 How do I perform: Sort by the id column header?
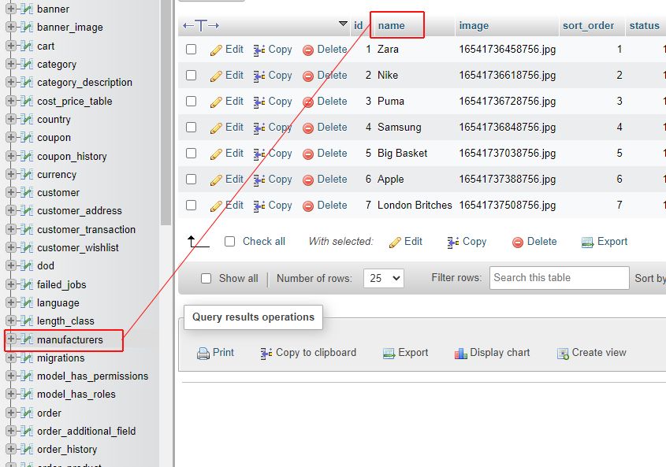[x=359, y=25]
